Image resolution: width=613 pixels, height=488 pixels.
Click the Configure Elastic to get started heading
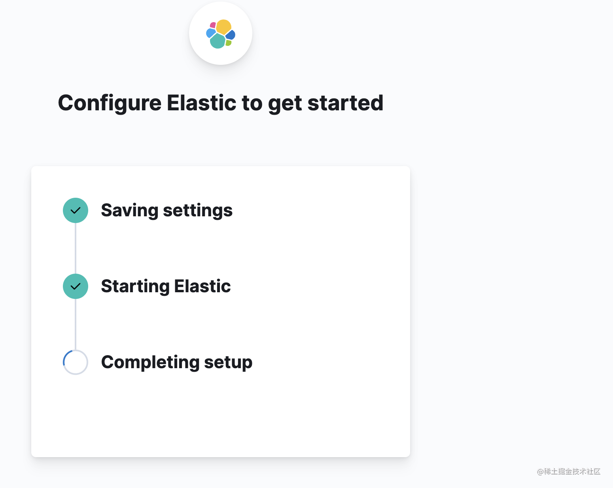(221, 103)
